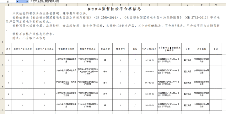Click 餐饮食品 category cell in row 4

tap(188, 72)
